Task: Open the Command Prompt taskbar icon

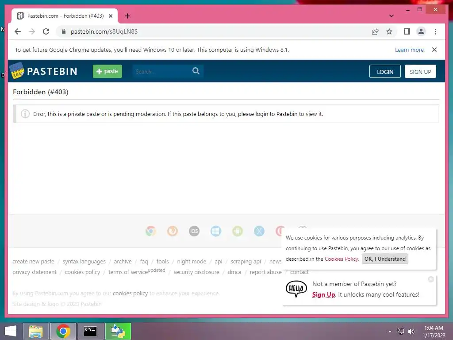Action: click(90, 331)
